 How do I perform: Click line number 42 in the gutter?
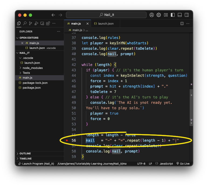[x=74, y=65]
